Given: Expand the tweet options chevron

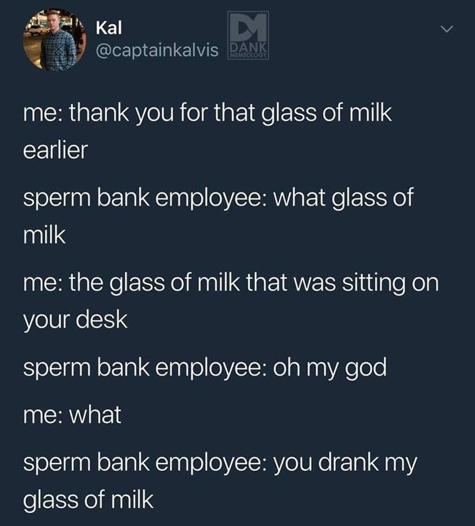Looking at the screenshot, I should pyautogui.click(x=447, y=29).
